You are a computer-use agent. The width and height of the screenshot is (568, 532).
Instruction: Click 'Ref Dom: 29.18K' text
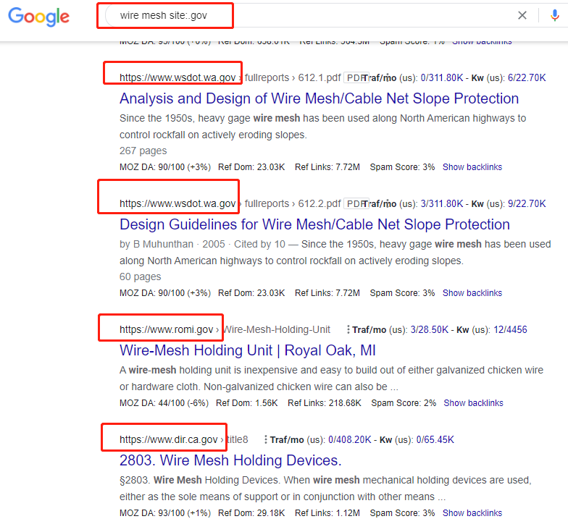[251, 512]
